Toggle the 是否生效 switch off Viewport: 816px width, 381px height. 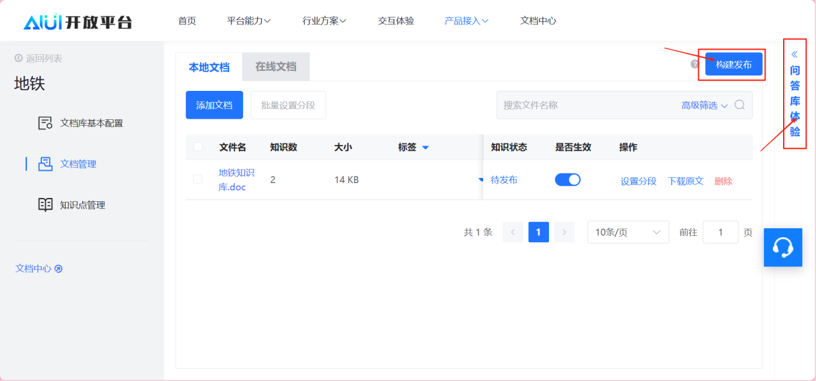(x=567, y=180)
